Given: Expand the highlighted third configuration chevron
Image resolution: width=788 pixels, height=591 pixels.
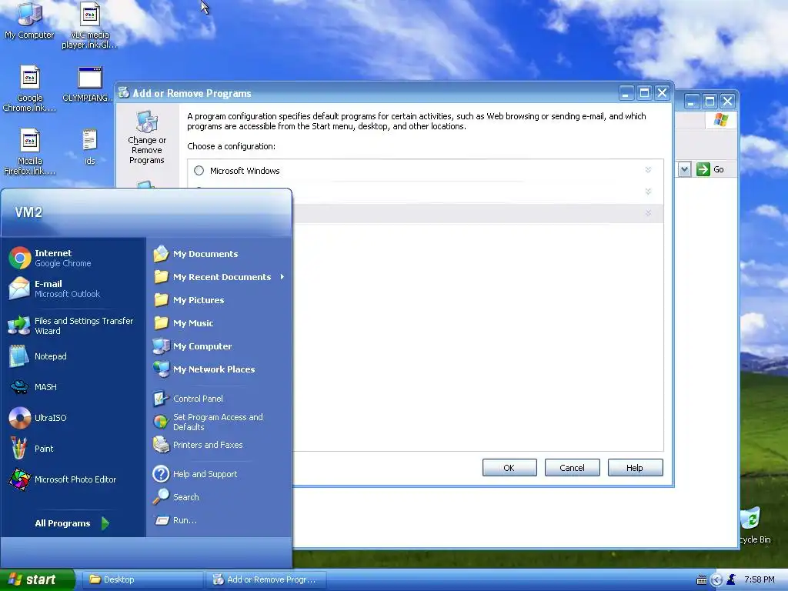Looking at the screenshot, I should 648,213.
